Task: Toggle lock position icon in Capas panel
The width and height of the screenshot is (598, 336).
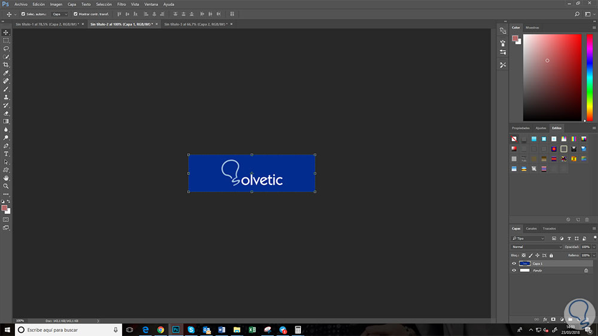Action: coord(538,255)
